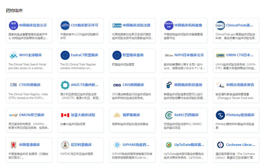Click description text 加拿大临床试验检索

[x=73, y=124]
